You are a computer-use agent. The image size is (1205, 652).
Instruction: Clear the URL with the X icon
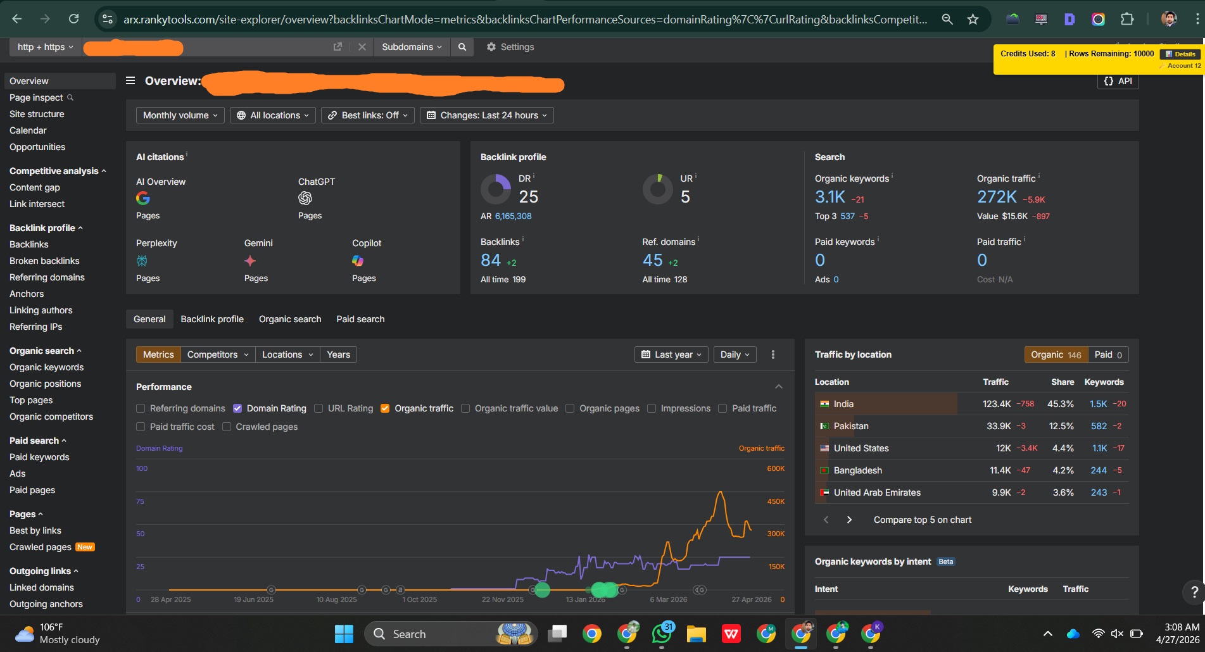coord(362,47)
